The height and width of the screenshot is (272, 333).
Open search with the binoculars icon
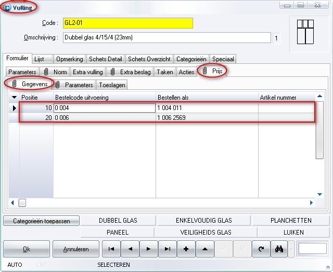(279, 249)
